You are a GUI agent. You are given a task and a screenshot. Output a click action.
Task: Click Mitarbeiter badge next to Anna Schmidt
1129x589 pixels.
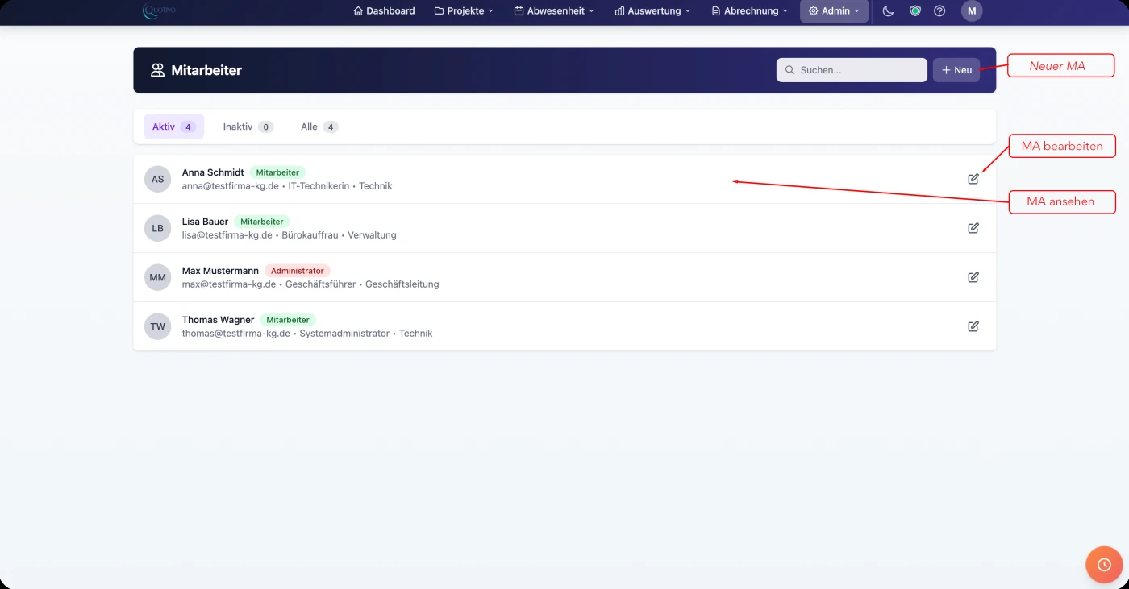pos(277,172)
